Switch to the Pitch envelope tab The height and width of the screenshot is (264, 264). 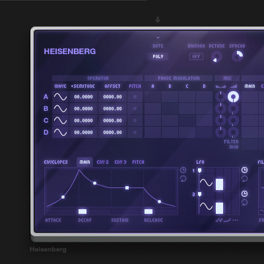pyautogui.click(x=138, y=162)
